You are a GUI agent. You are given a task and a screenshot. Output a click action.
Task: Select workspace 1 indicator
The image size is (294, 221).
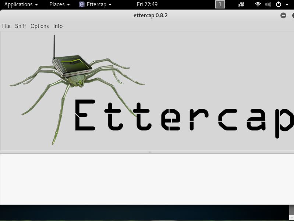pos(220,4)
